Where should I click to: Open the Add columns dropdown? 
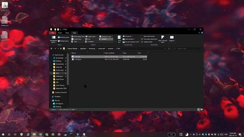(129, 39)
